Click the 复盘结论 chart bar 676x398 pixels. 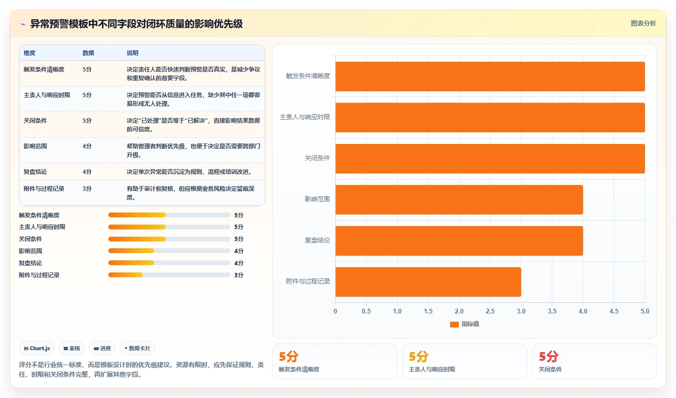[x=459, y=241]
